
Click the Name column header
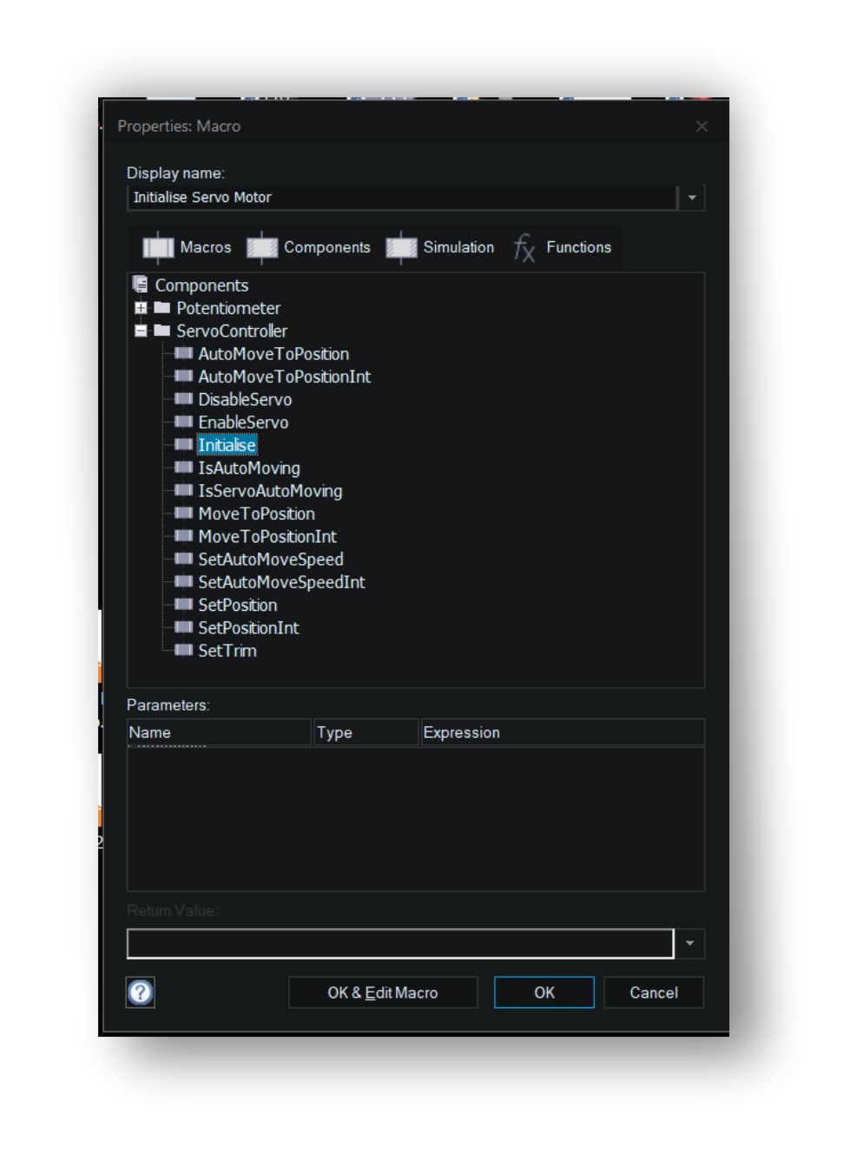(219, 732)
